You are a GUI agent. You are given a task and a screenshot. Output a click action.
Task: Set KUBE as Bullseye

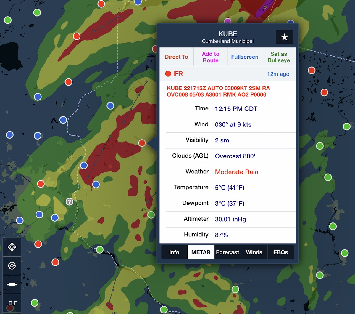pos(279,57)
